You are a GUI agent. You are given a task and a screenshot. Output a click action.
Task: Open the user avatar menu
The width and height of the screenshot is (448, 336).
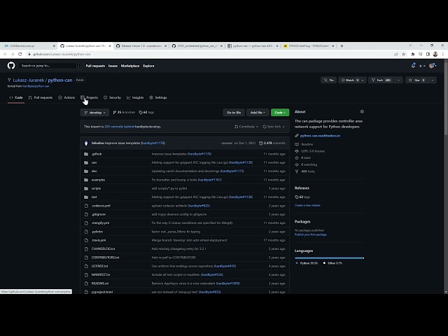[x=433, y=66]
